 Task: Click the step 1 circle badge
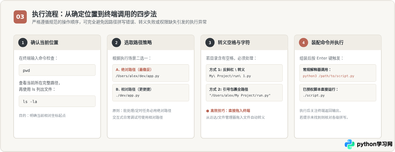23,43
